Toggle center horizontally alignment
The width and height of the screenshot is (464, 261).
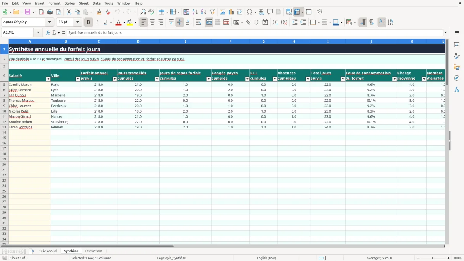(x=152, y=22)
